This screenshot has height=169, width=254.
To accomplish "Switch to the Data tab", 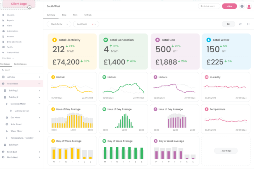I will click(64, 15).
